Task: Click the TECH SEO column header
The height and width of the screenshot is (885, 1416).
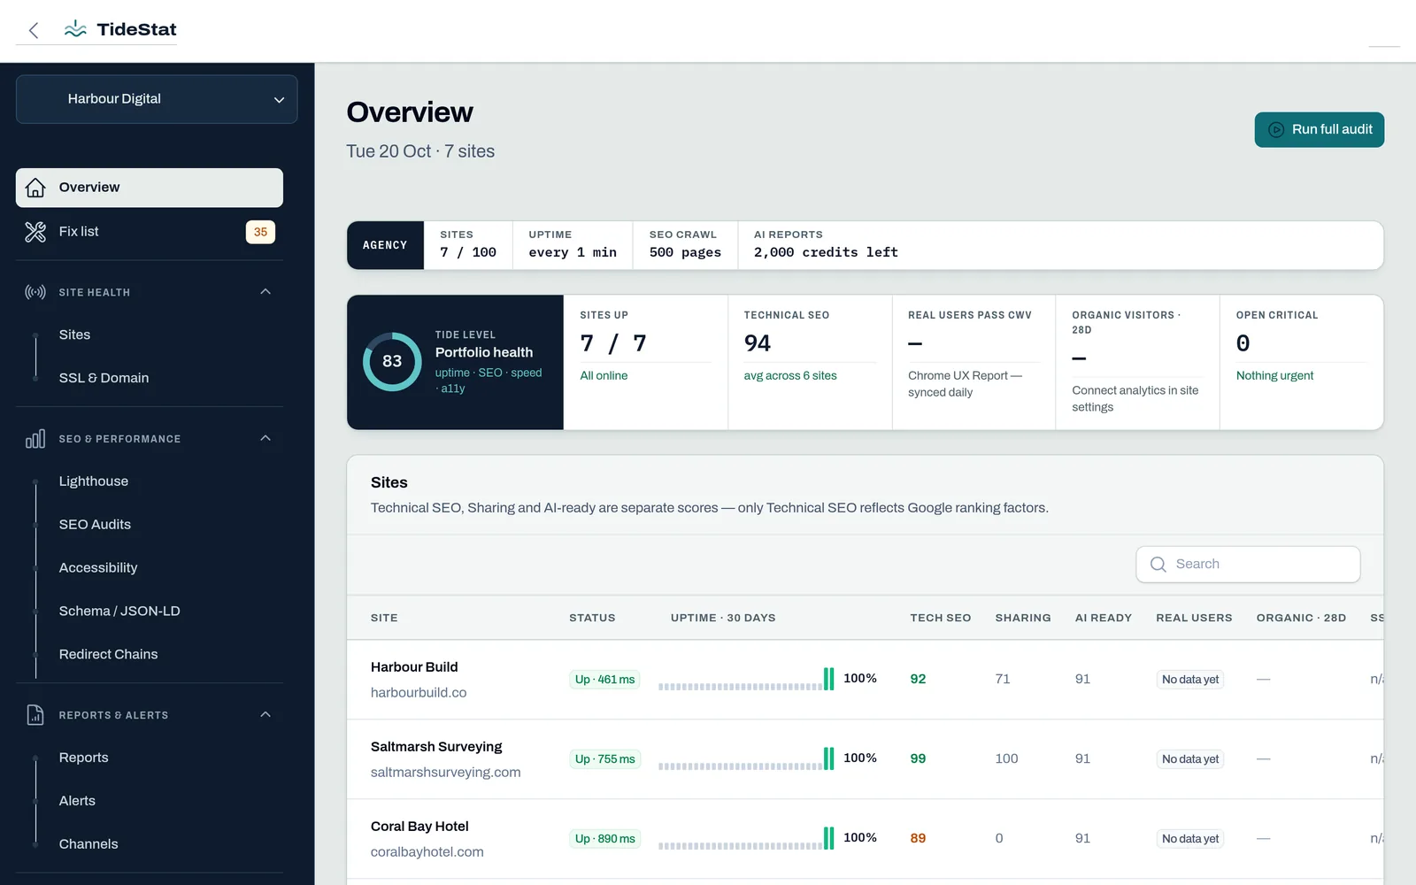Action: click(x=940, y=618)
